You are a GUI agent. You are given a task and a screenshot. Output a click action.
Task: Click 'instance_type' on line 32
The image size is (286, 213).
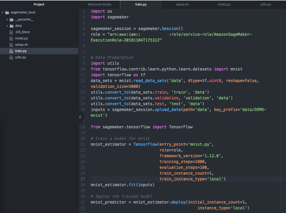click(x=213, y=208)
